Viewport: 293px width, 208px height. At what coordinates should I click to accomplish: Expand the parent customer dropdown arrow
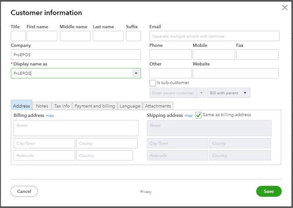(x=202, y=93)
